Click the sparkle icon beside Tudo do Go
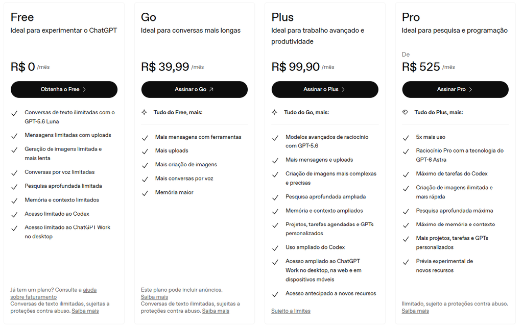This screenshot has width=523, height=329. coord(274,112)
